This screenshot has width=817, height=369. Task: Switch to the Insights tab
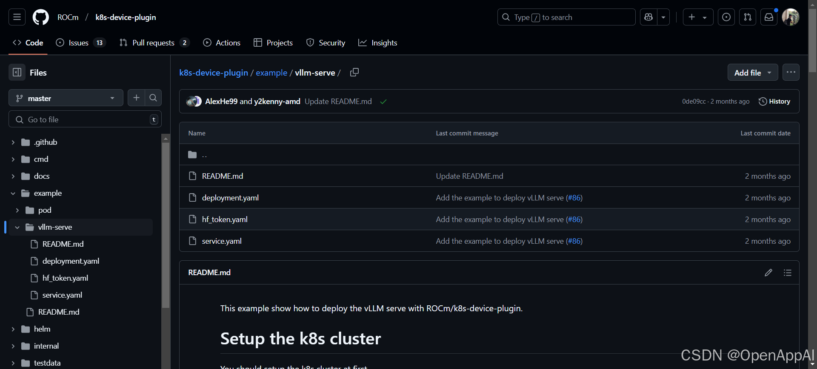tap(378, 42)
